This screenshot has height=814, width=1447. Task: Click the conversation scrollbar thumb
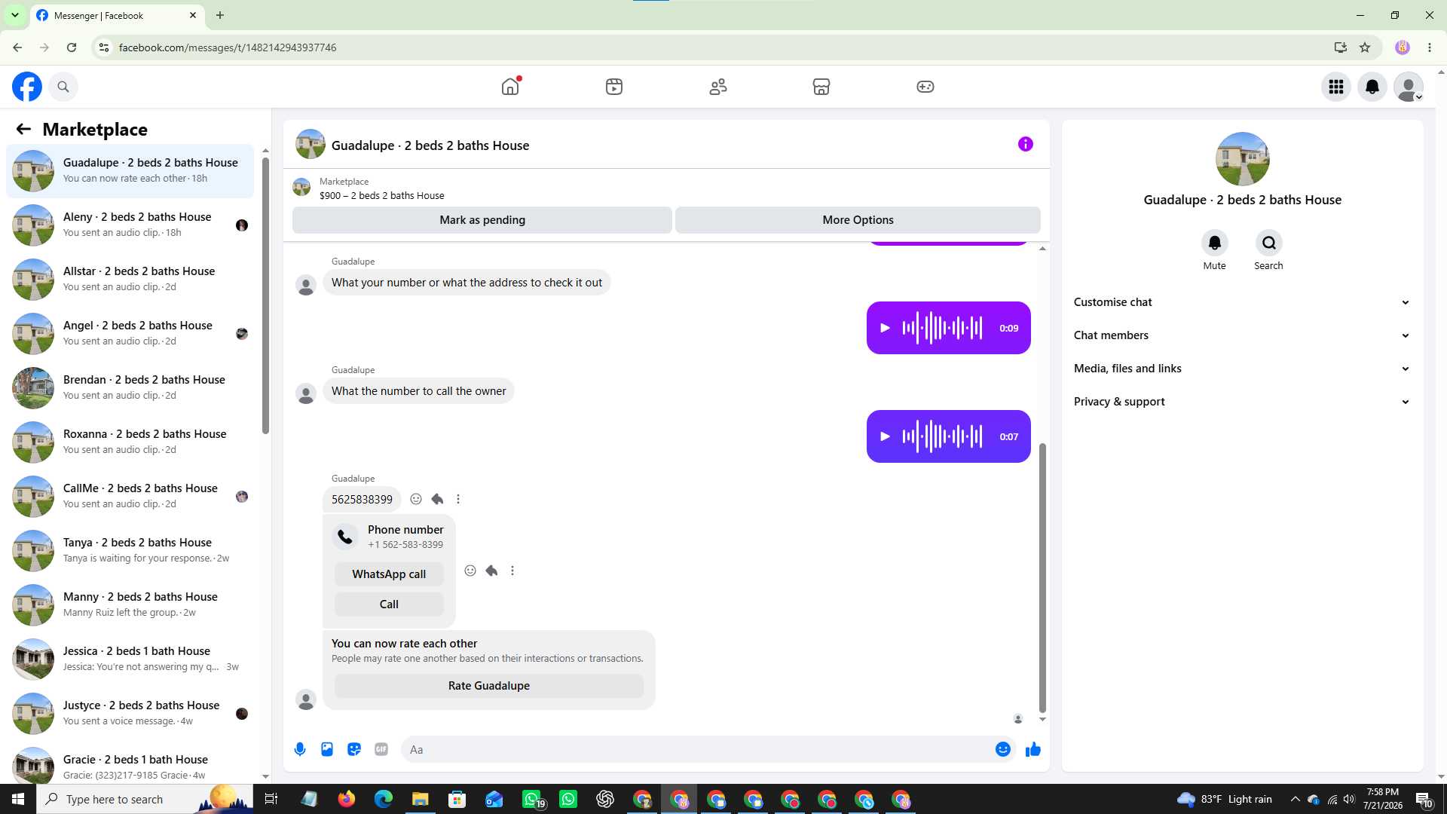tap(1042, 577)
